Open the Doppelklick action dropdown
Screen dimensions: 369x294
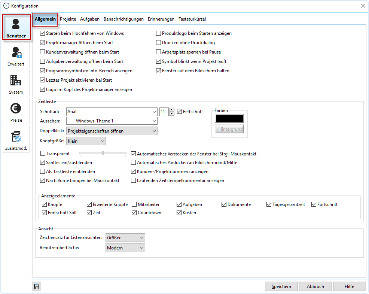(x=154, y=131)
